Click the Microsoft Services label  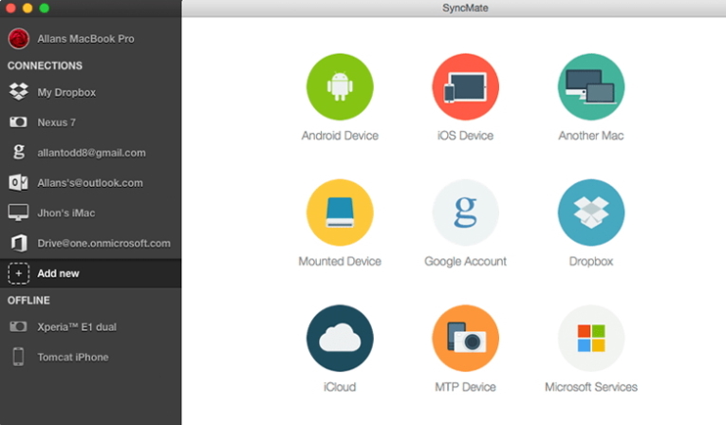[591, 387]
